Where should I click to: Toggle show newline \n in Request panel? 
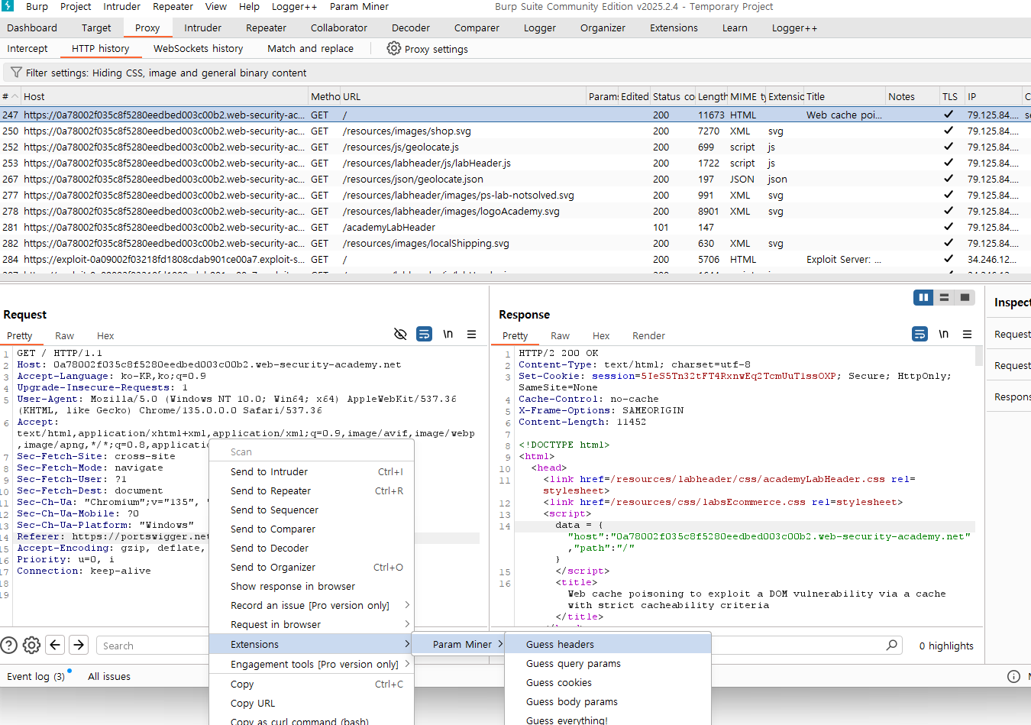click(x=448, y=335)
